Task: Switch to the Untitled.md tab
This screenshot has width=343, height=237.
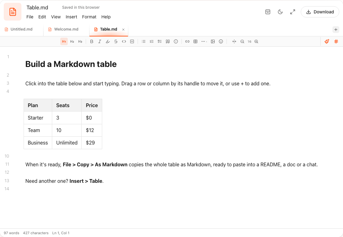Action: click(21, 29)
